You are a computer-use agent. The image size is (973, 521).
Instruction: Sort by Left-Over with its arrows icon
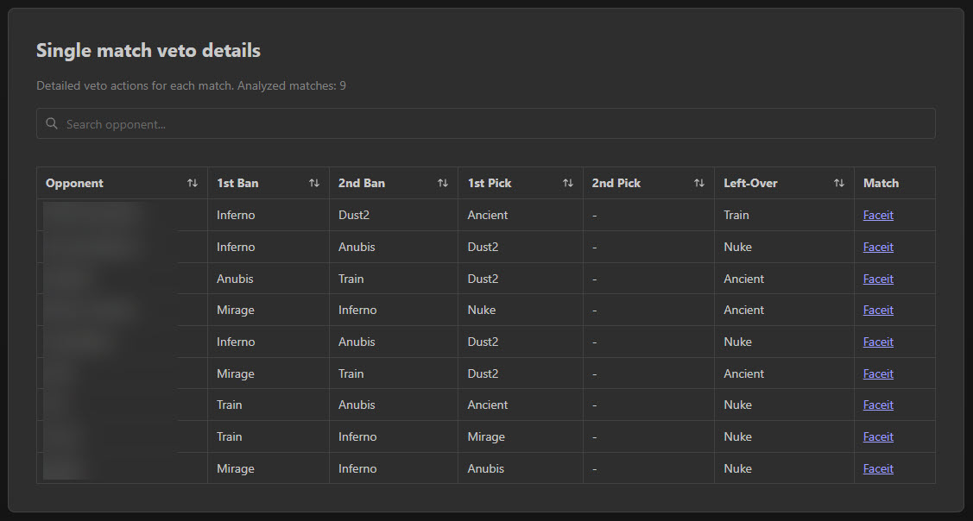838,183
